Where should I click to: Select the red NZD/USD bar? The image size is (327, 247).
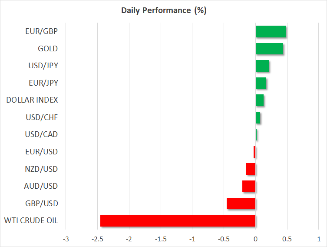pyautogui.click(x=251, y=169)
